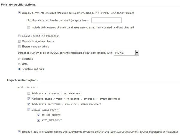
Task: Click the custom header comment text field
Action: point(106,20)
